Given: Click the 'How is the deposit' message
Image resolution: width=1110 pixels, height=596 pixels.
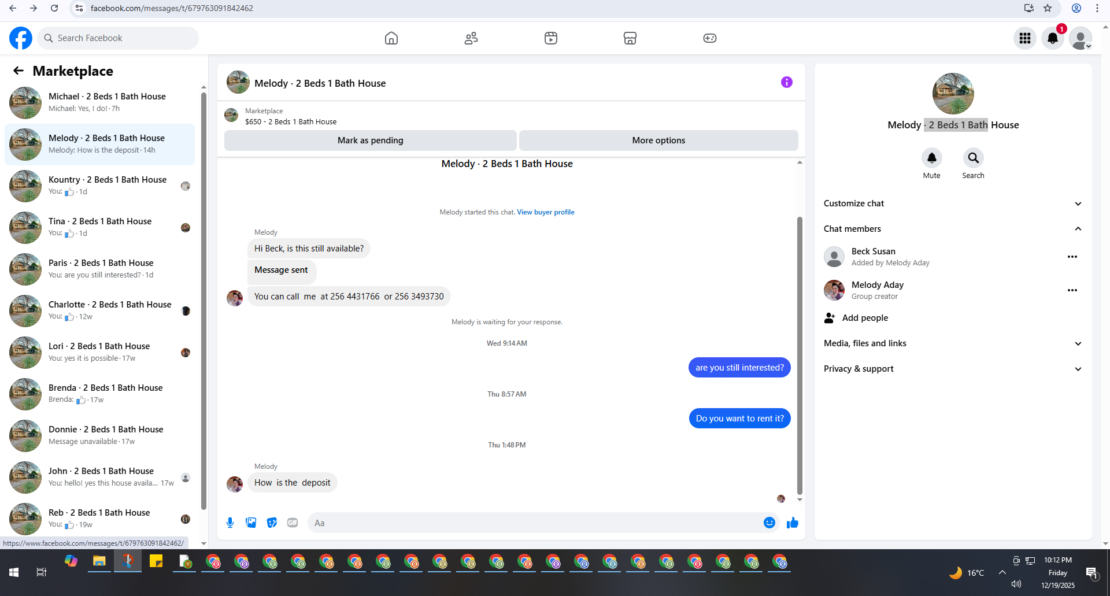Looking at the screenshot, I should [x=293, y=483].
